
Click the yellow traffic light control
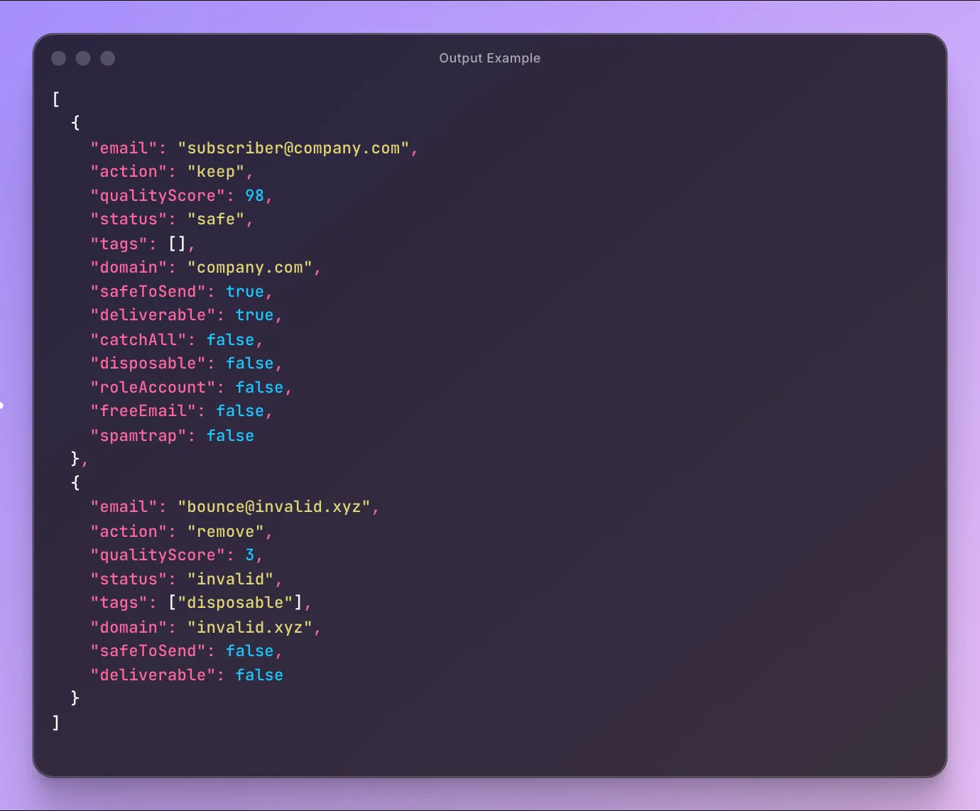click(82, 58)
